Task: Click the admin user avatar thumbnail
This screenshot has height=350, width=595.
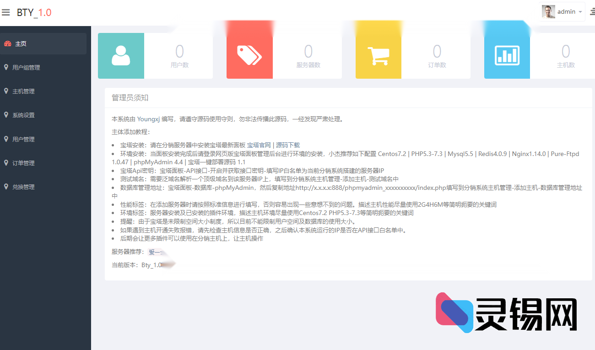Action: point(547,11)
